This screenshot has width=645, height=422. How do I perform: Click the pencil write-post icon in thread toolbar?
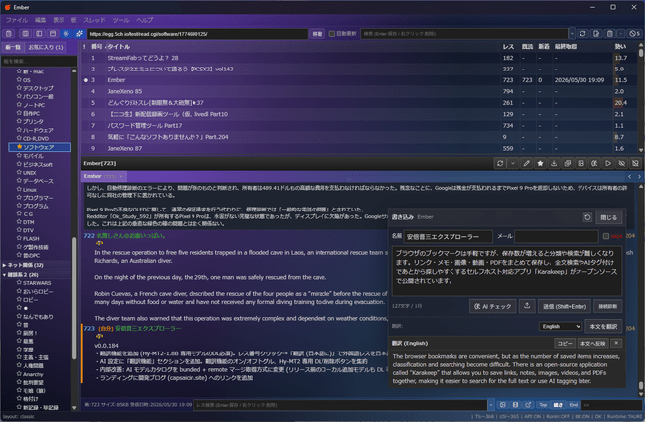[527, 164]
